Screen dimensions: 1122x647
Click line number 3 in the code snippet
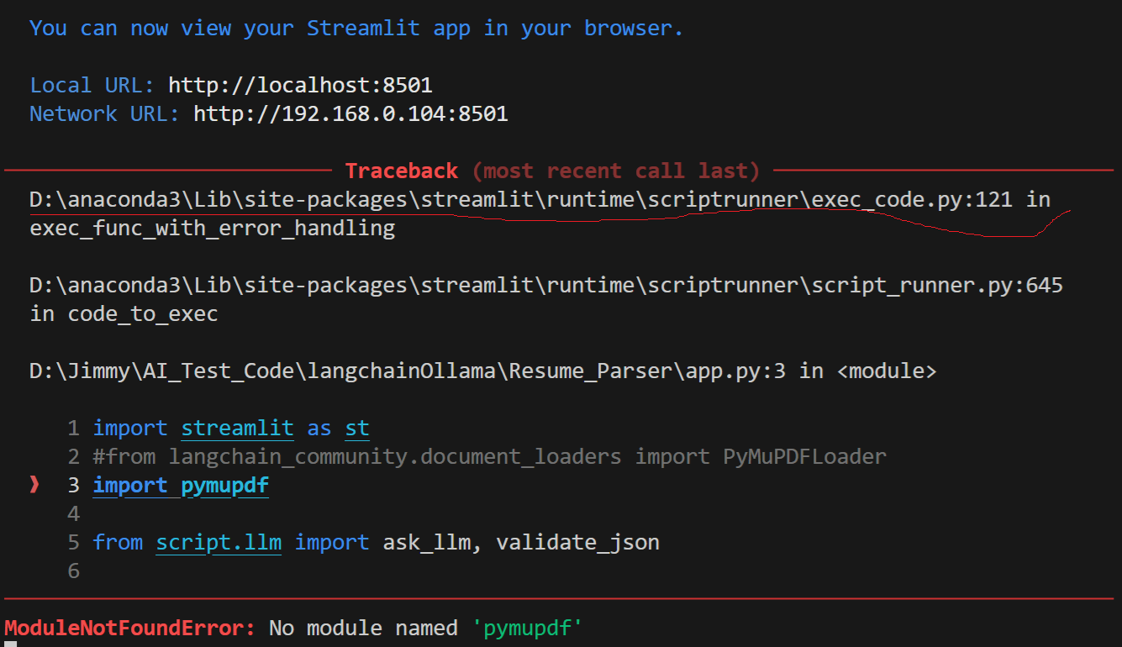(x=72, y=485)
